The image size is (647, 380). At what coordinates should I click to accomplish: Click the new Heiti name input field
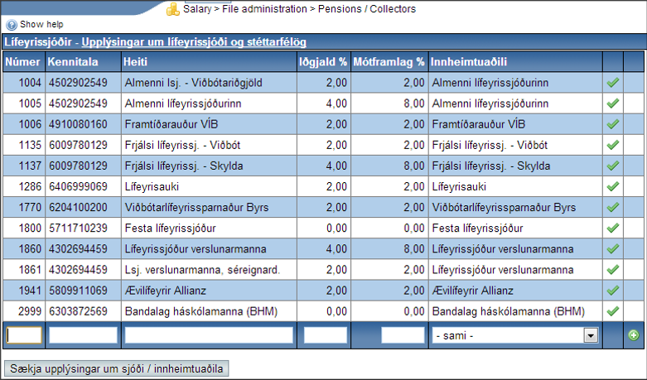[x=208, y=335]
